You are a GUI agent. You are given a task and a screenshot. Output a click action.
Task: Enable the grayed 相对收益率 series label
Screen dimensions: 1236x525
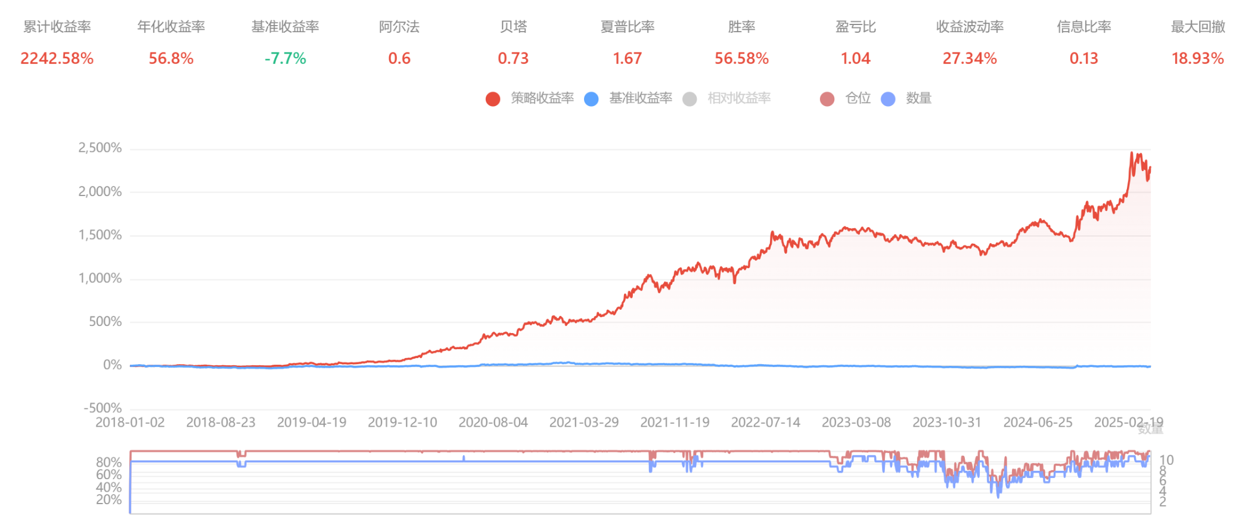click(x=739, y=98)
